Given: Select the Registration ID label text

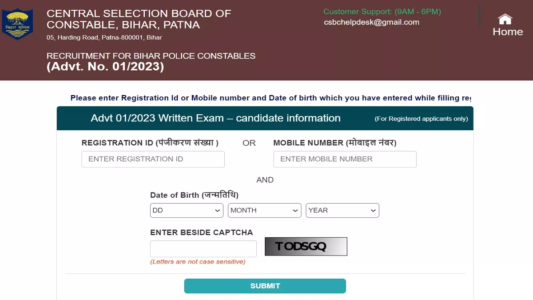Looking at the screenshot, I should (x=150, y=143).
